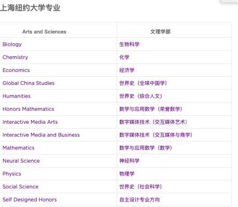Select the Arts and Sciences column header

pyautogui.click(x=44, y=31)
